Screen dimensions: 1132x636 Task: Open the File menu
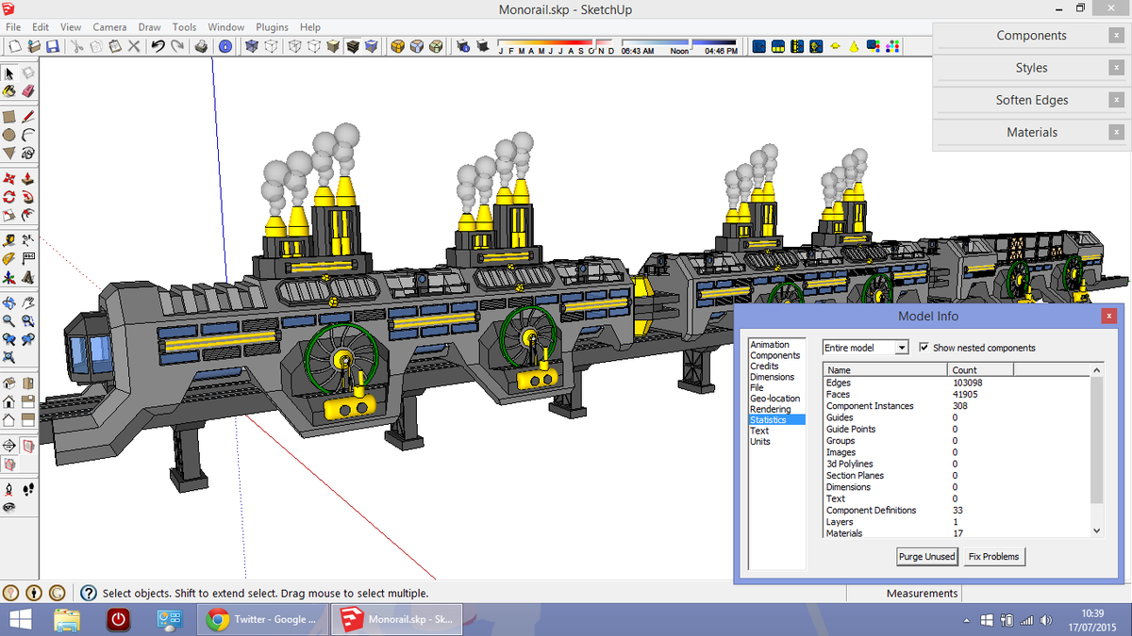(x=13, y=27)
